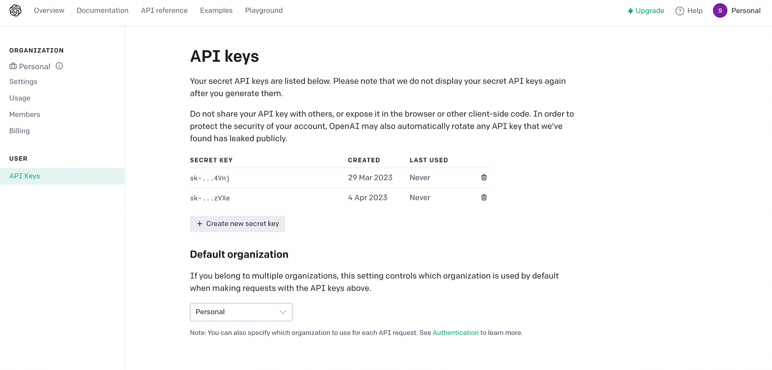The image size is (772, 370).
Task: Navigate to Billing in the sidebar
Action: point(19,131)
